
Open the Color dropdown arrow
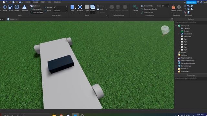click(x=87, y=13)
